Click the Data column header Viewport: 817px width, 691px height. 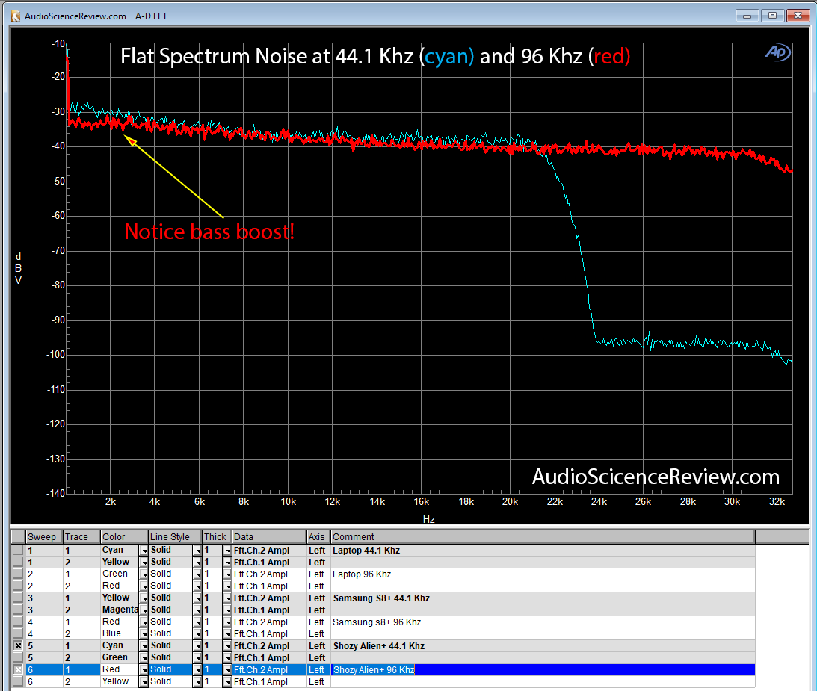pos(269,537)
